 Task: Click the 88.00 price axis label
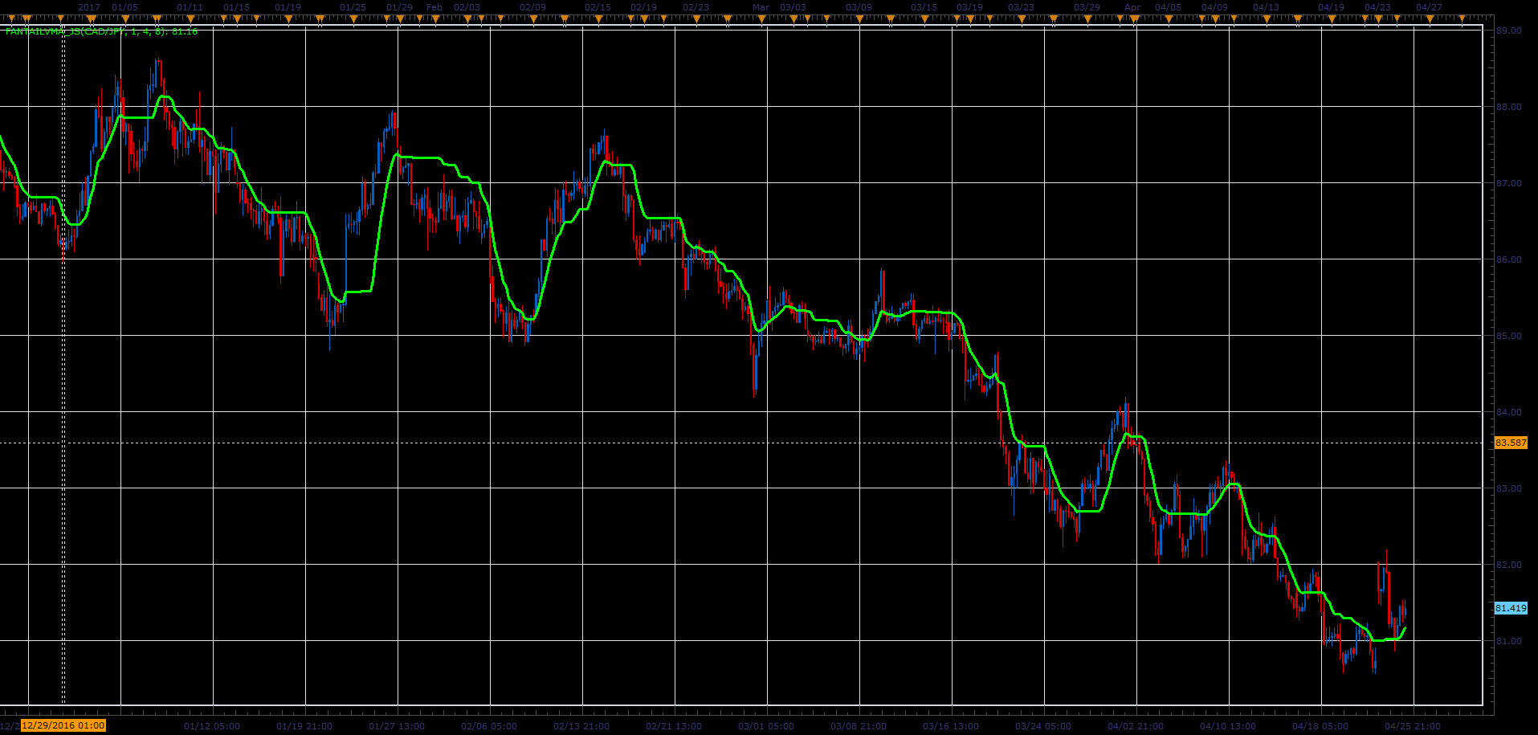(x=1509, y=107)
